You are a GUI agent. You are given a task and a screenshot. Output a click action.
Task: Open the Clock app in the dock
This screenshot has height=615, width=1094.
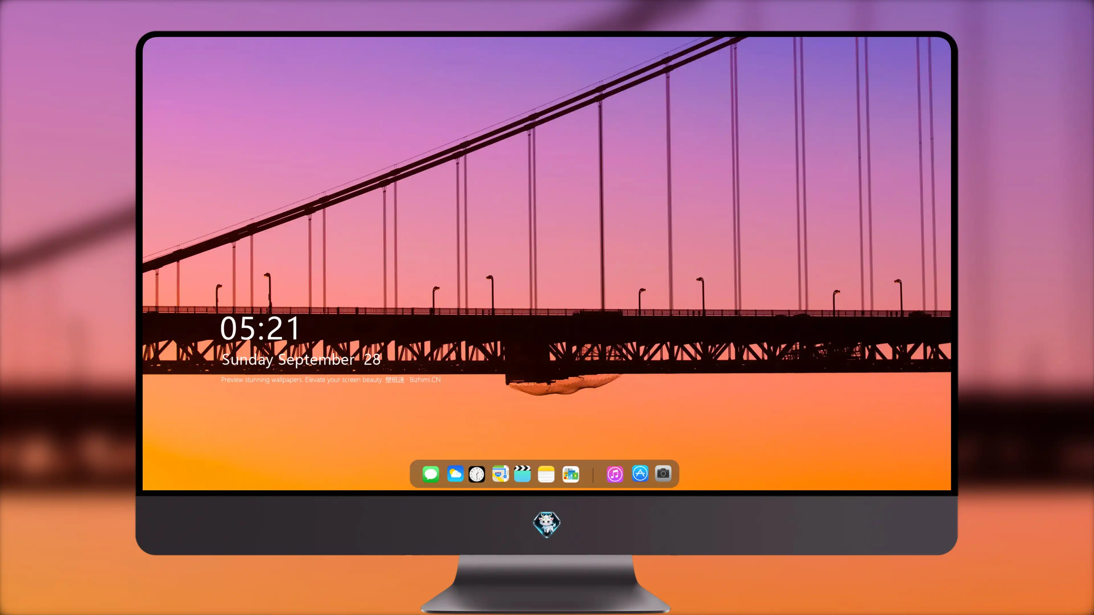click(x=477, y=474)
